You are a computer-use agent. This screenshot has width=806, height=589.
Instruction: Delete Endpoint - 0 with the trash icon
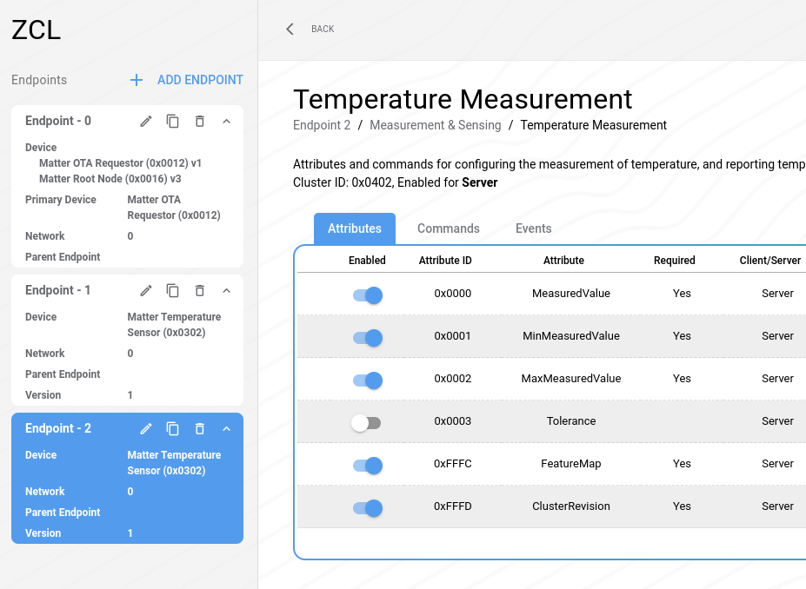200,122
